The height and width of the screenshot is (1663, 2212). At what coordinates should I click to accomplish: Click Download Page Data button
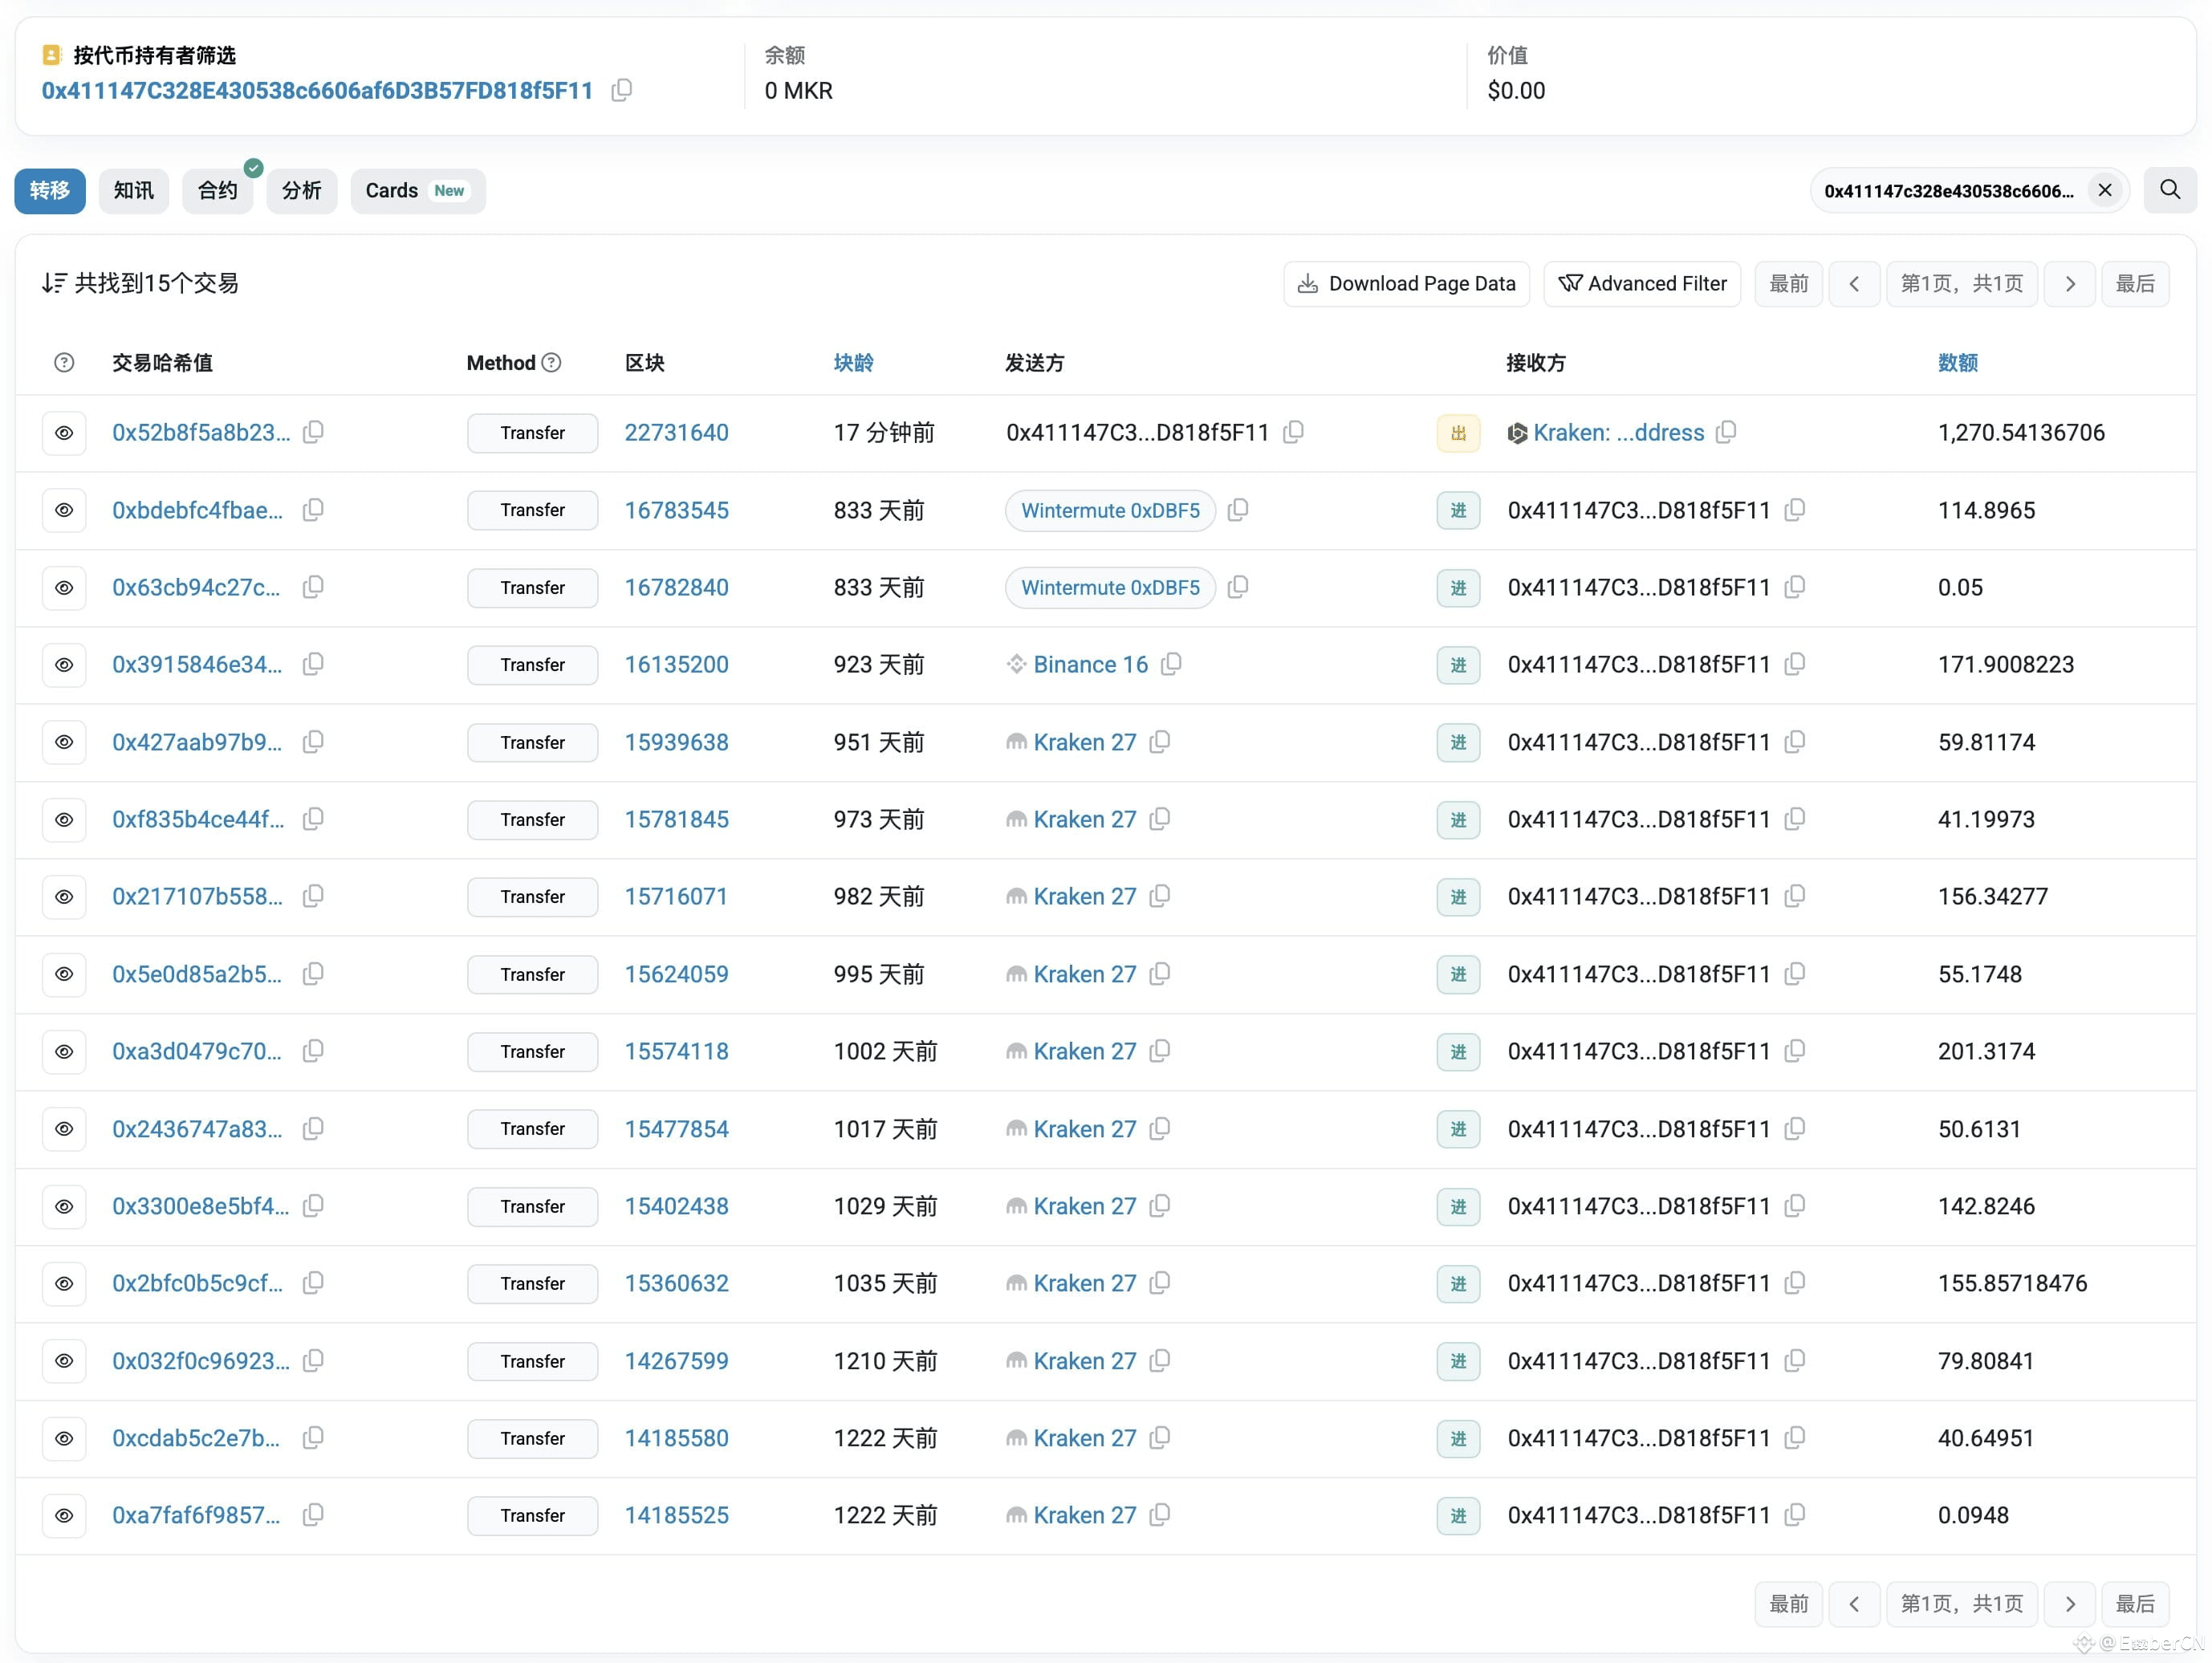click(1406, 284)
